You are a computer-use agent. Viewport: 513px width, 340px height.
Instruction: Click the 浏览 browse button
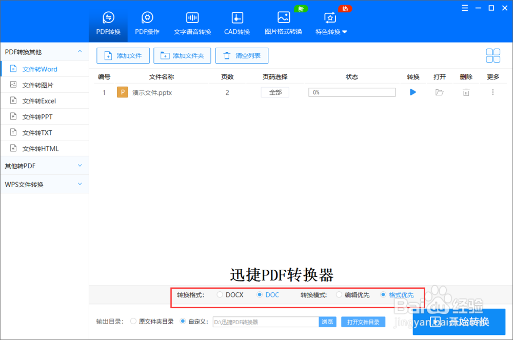[x=327, y=322]
